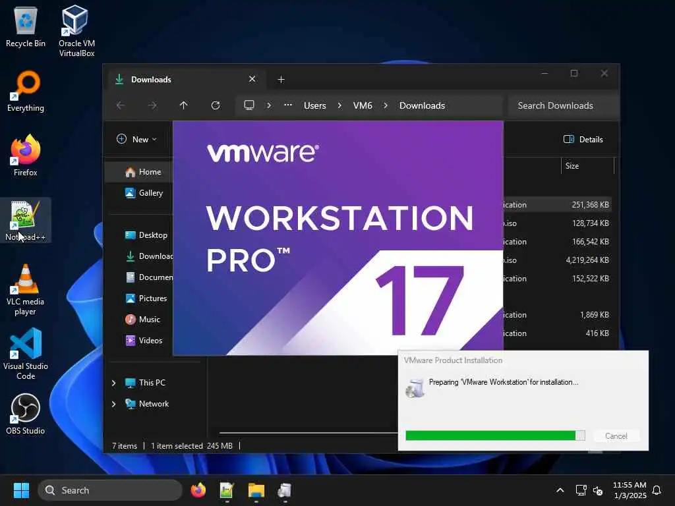675x506 pixels.
Task: Launch Visual Studio Code shortcut
Action: coord(26,354)
